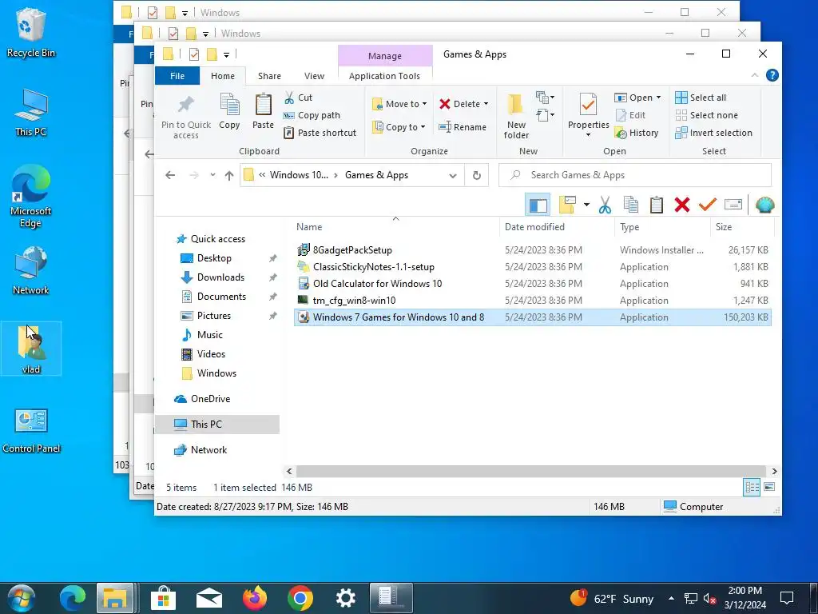
Task: Expand the Delete dropdown arrow
Action: [x=486, y=104]
